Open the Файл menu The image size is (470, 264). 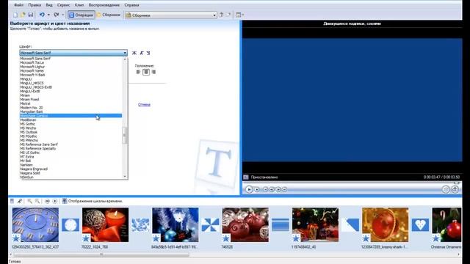coord(19,5)
